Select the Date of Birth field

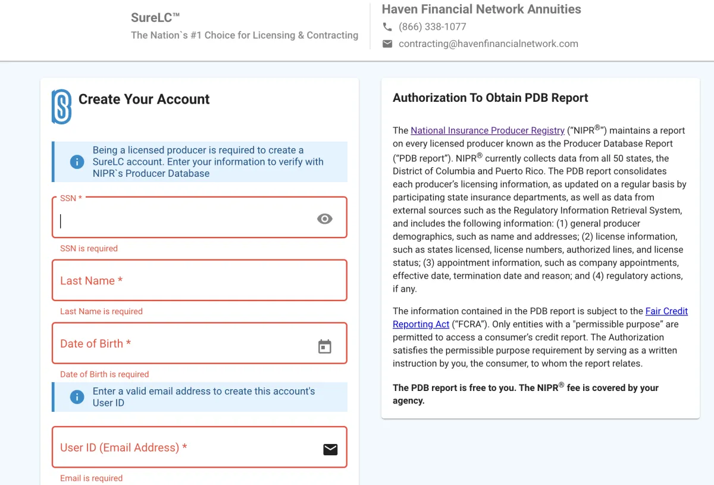click(x=199, y=343)
